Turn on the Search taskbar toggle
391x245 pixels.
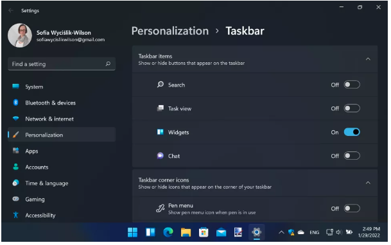pos(352,85)
